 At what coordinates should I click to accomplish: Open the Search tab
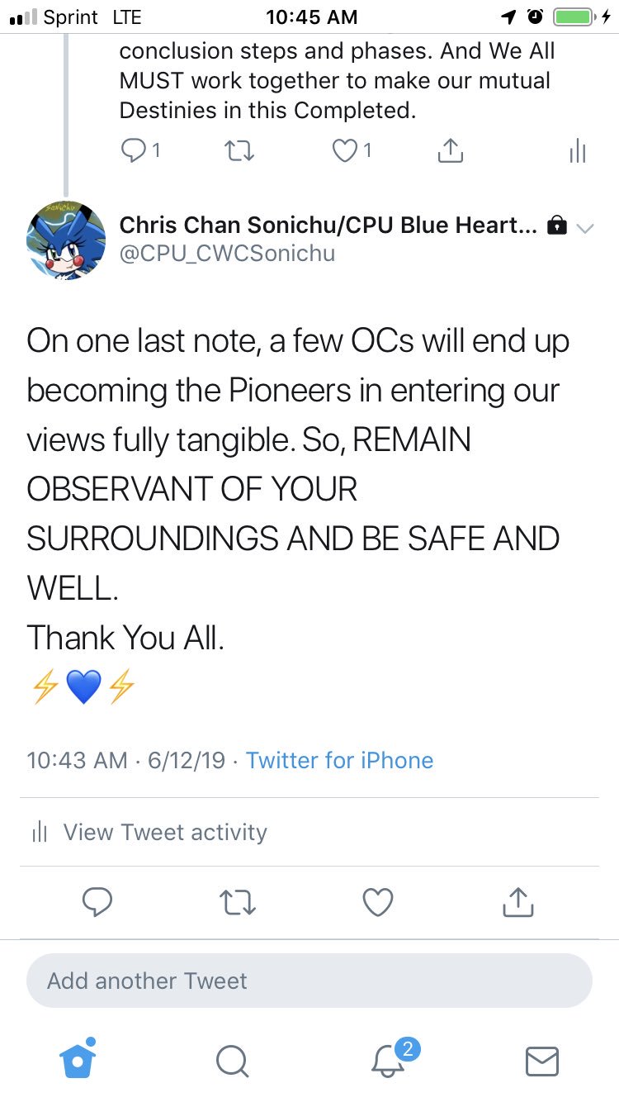(x=232, y=1061)
